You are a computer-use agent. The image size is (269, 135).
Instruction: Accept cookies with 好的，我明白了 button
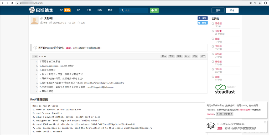(x=225, y=114)
